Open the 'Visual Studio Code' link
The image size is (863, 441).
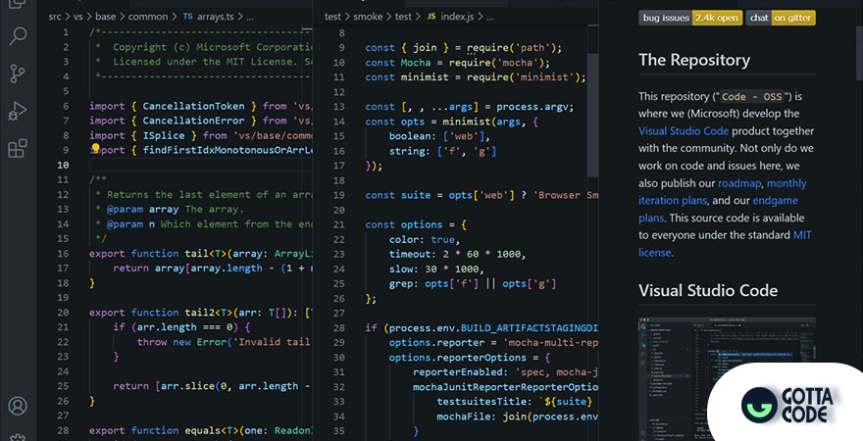[x=683, y=131]
